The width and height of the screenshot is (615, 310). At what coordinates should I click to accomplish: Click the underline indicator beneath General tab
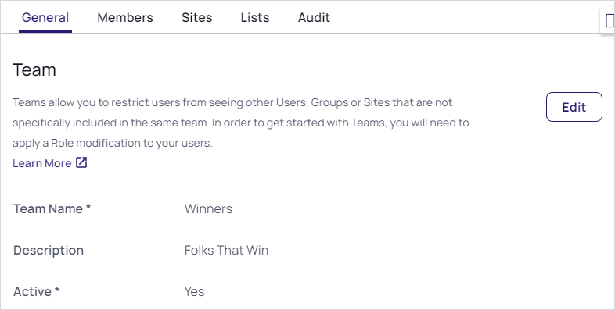click(45, 31)
